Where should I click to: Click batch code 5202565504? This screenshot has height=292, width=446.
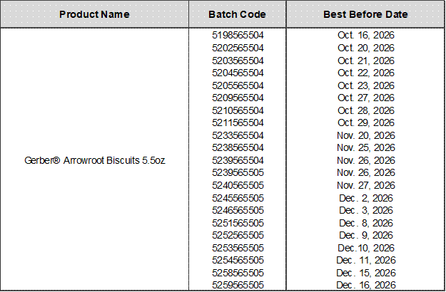point(238,47)
